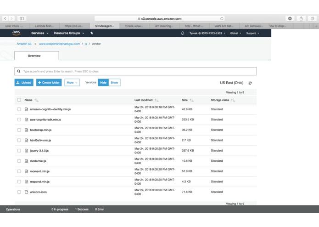
Task: Open the More actions dropdown
Action: pyautogui.click(x=72, y=83)
